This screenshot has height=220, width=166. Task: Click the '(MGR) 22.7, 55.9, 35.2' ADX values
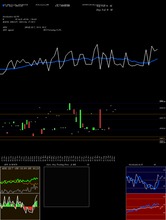pos(35,27)
